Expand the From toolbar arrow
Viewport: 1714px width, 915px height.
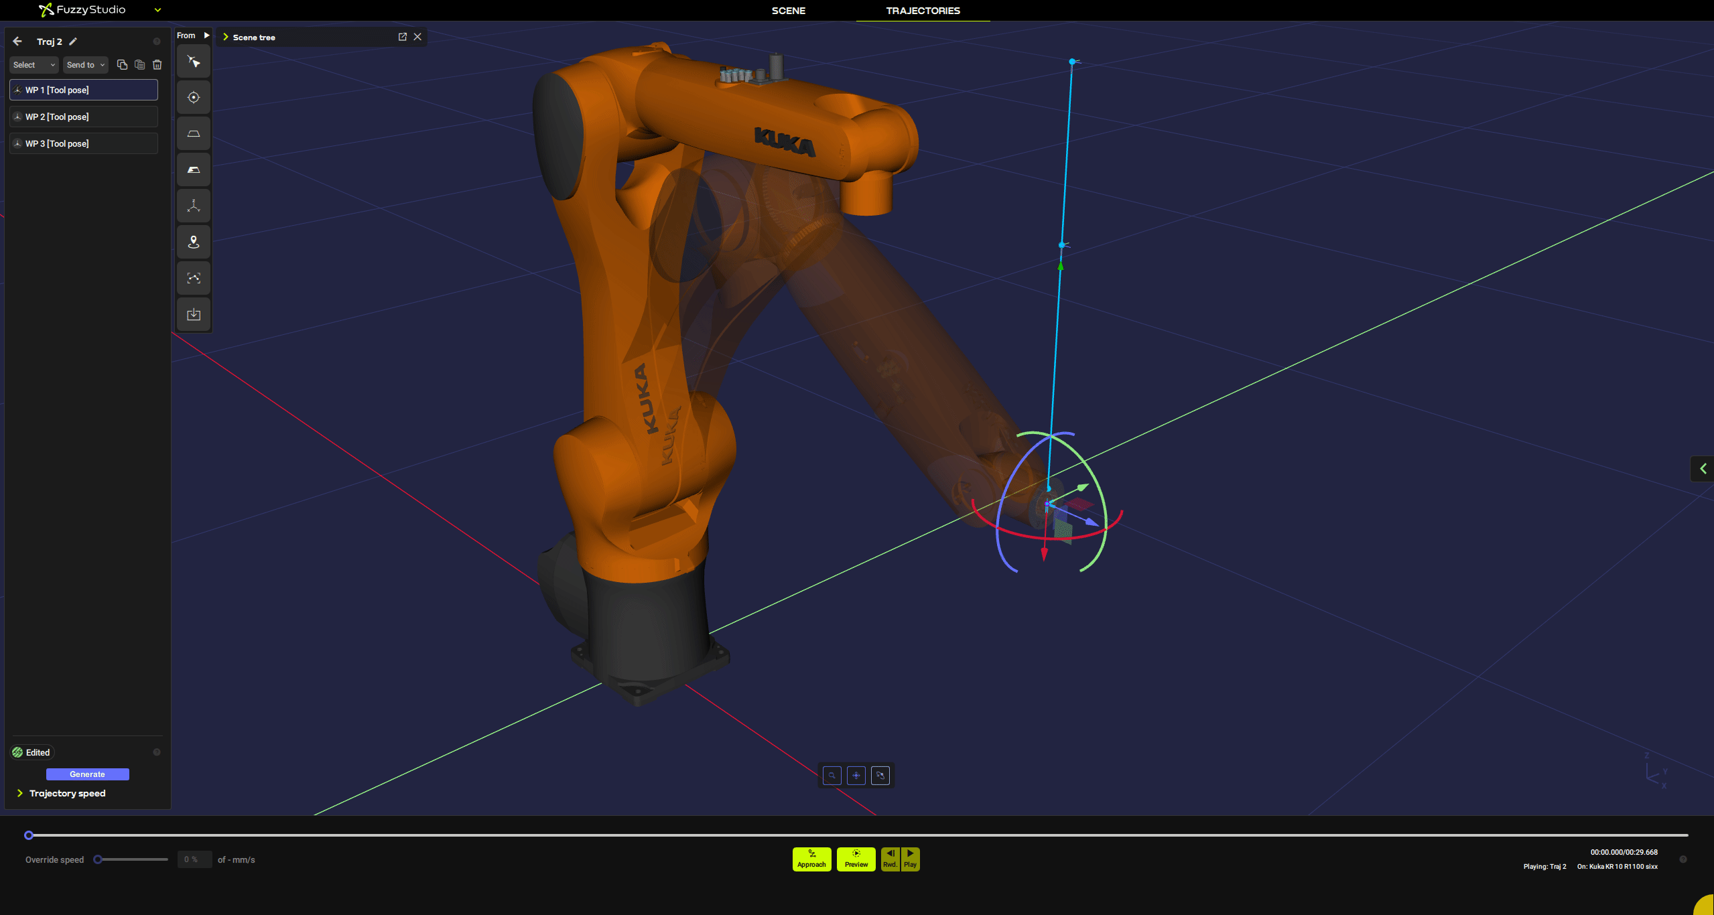206,36
